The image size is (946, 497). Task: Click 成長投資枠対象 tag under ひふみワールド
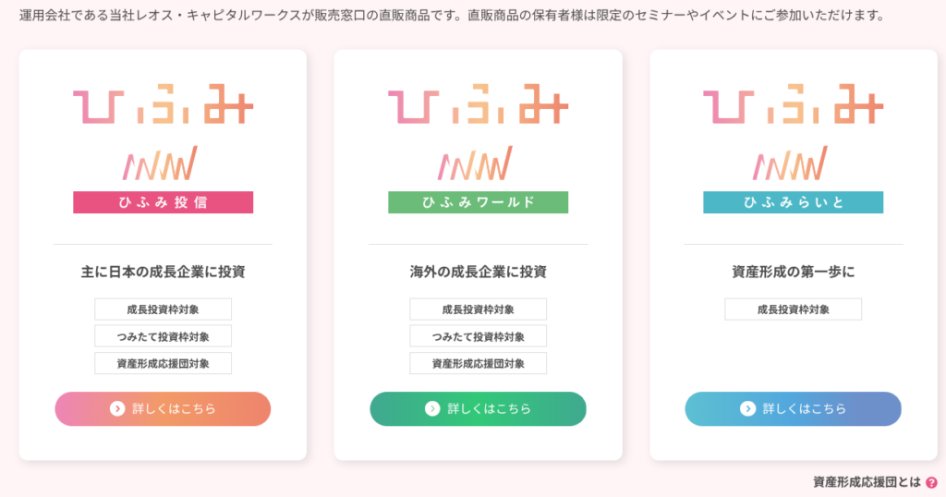pos(478,309)
